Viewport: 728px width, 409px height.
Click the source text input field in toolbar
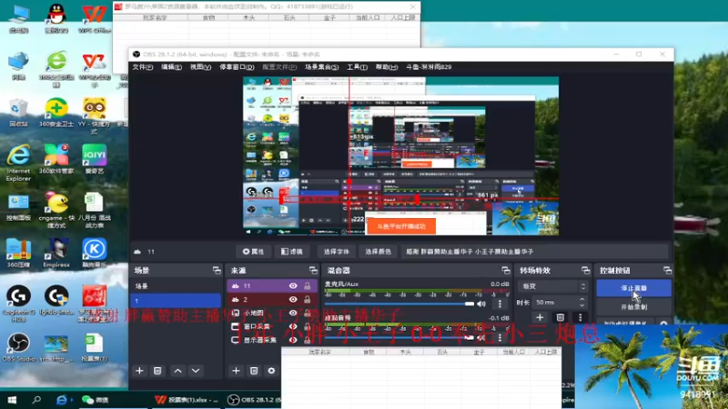(534, 252)
